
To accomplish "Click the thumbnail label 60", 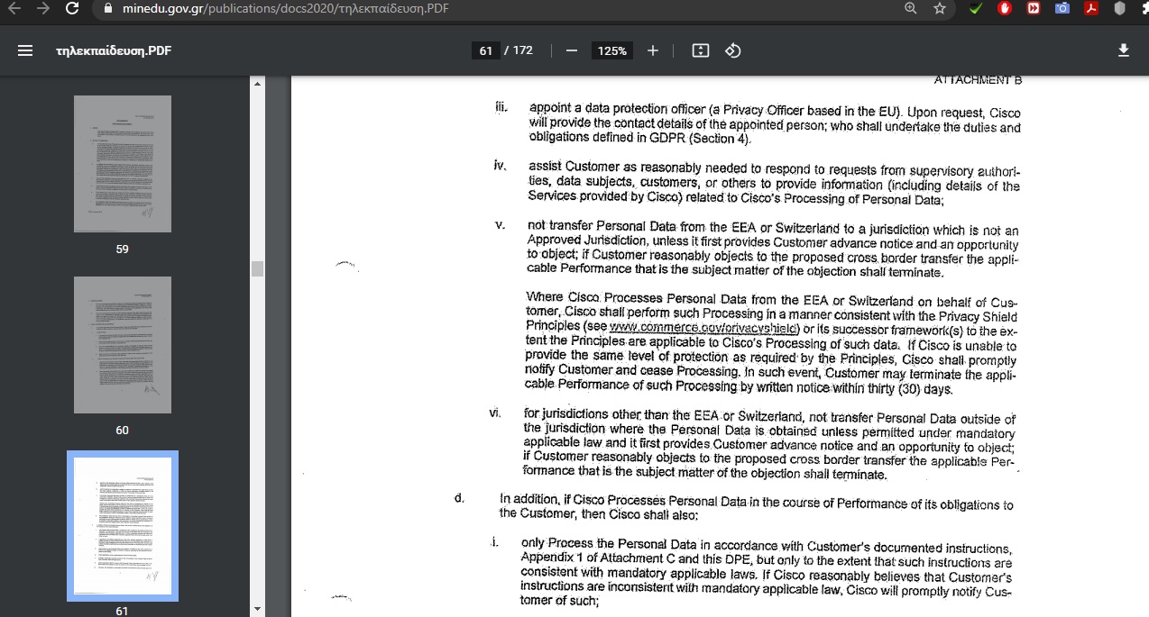I will [123, 430].
